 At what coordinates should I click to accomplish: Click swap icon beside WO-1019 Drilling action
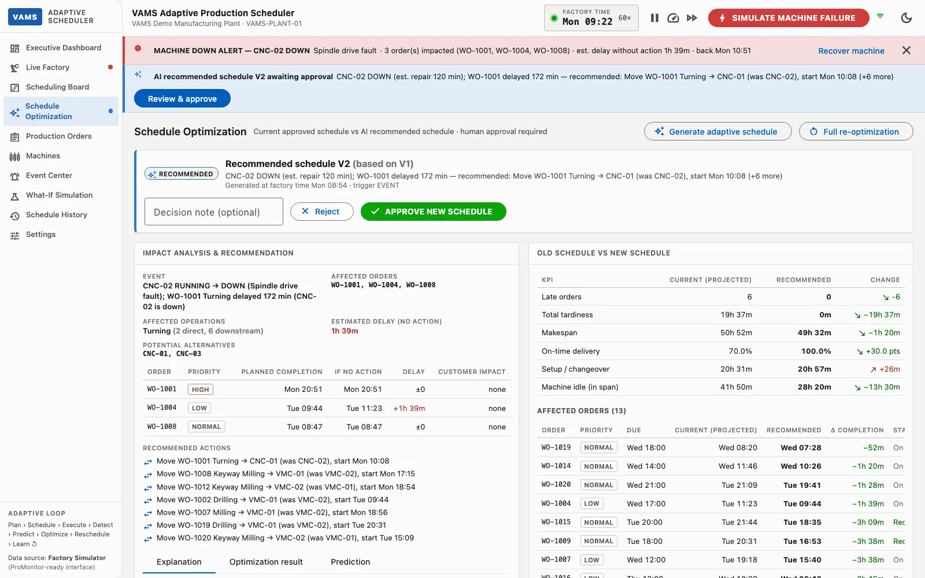[148, 526]
